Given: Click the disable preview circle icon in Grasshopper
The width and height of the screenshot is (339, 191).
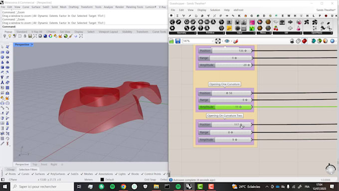Looking at the screenshot, I should [x=298, y=41].
